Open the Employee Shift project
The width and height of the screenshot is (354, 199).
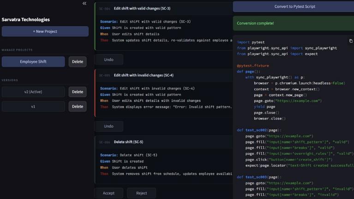click(x=33, y=62)
